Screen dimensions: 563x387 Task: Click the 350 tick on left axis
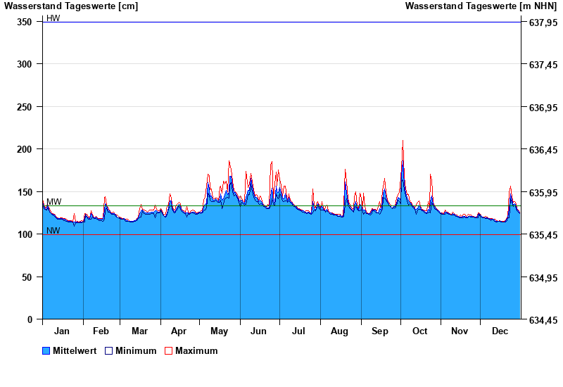pyautogui.click(x=25, y=22)
